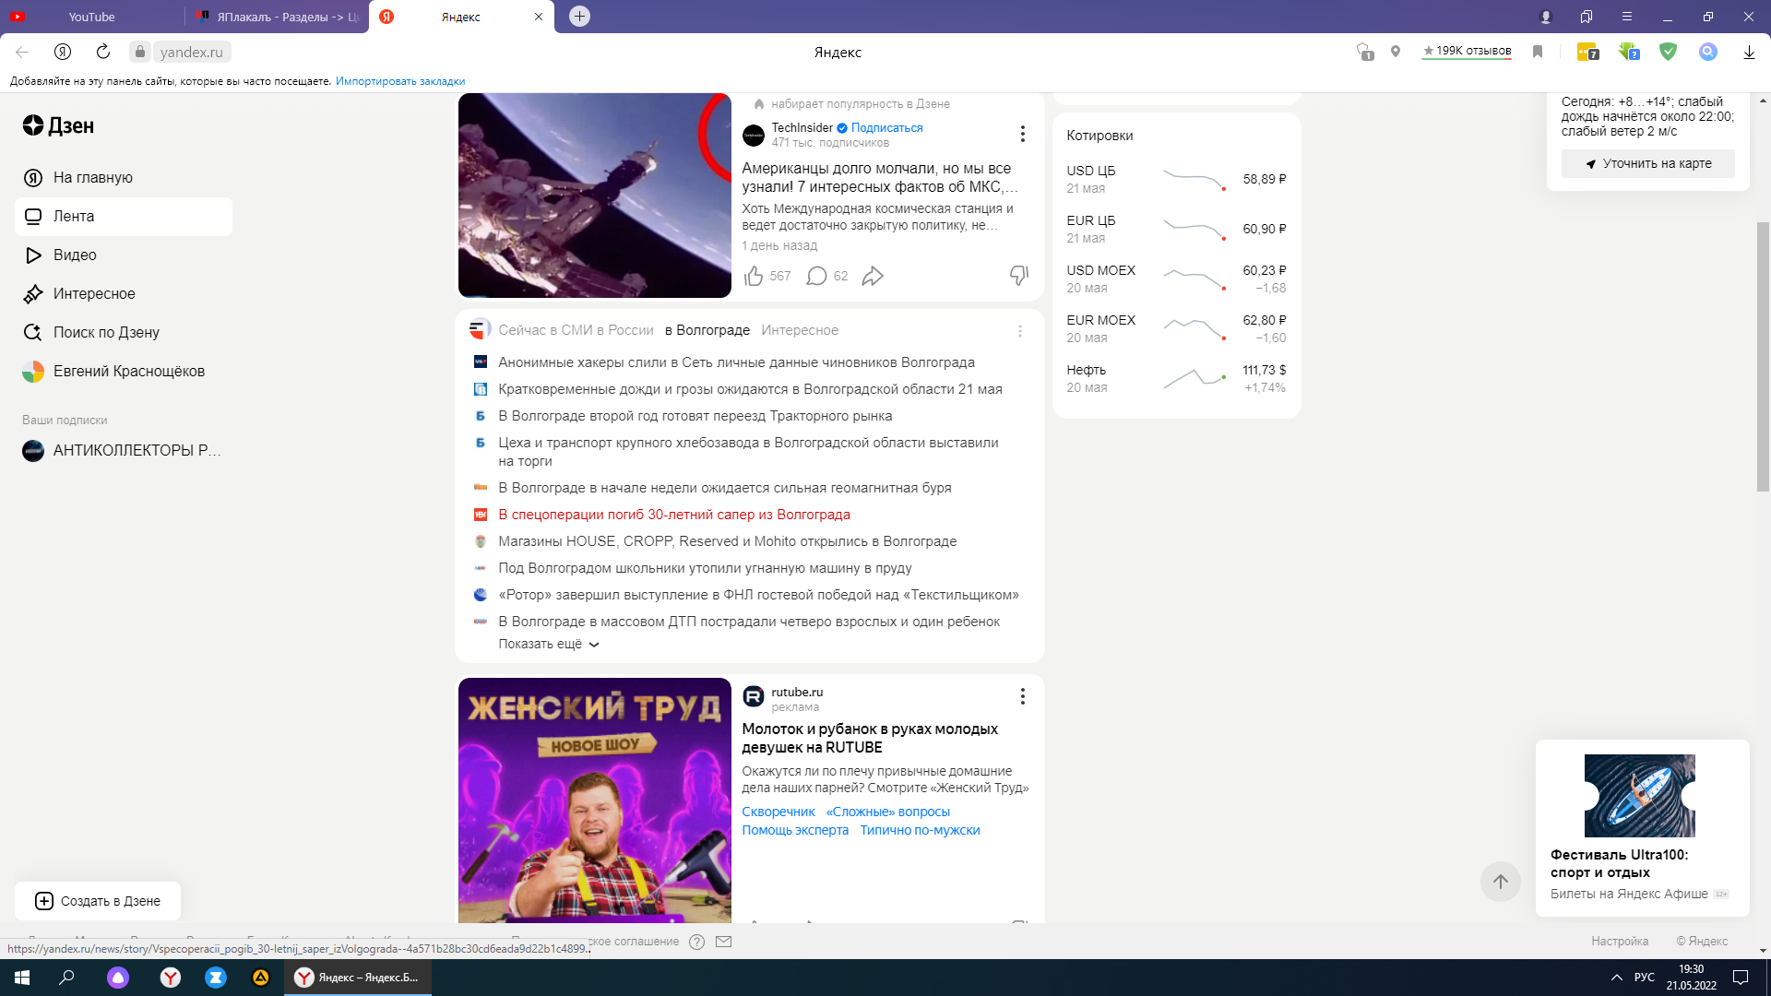Open the Фестиваль Ultra100 ad image

pyautogui.click(x=1640, y=796)
